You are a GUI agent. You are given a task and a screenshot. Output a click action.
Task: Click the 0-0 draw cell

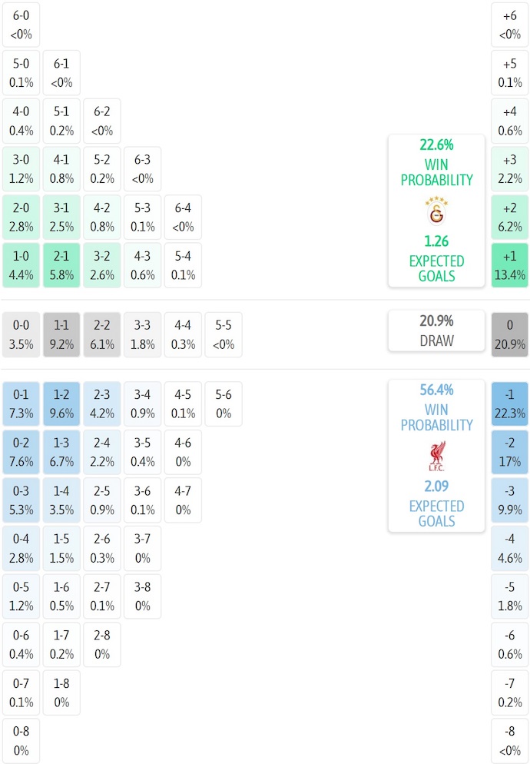[x=22, y=334]
